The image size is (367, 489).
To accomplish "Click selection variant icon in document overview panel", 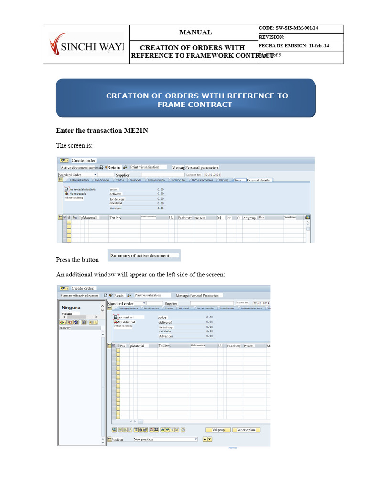I will [x=63, y=322].
